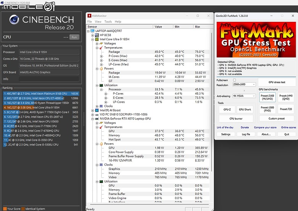Click the CPU Powers flame icon
The width and height of the screenshot is (298, 211).
pyautogui.click(x=101, y=69)
